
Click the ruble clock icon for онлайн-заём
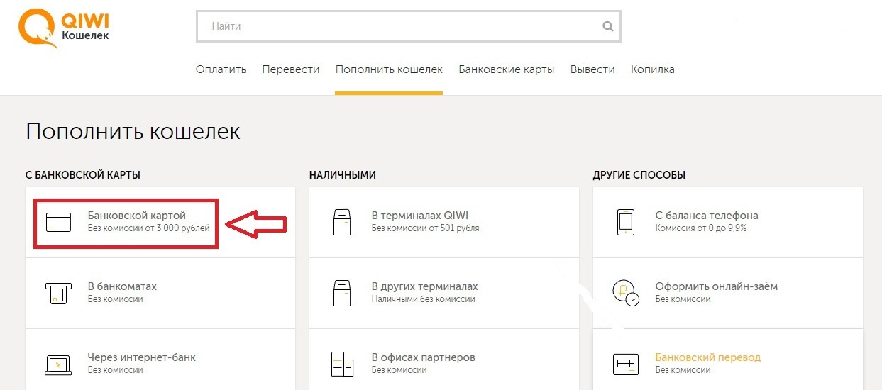pyautogui.click(x=626, y=292)
